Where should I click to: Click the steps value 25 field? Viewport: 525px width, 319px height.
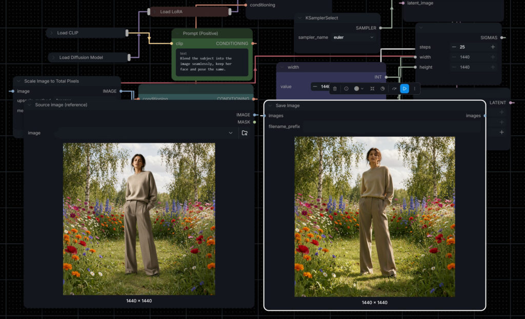click(473, 47)
